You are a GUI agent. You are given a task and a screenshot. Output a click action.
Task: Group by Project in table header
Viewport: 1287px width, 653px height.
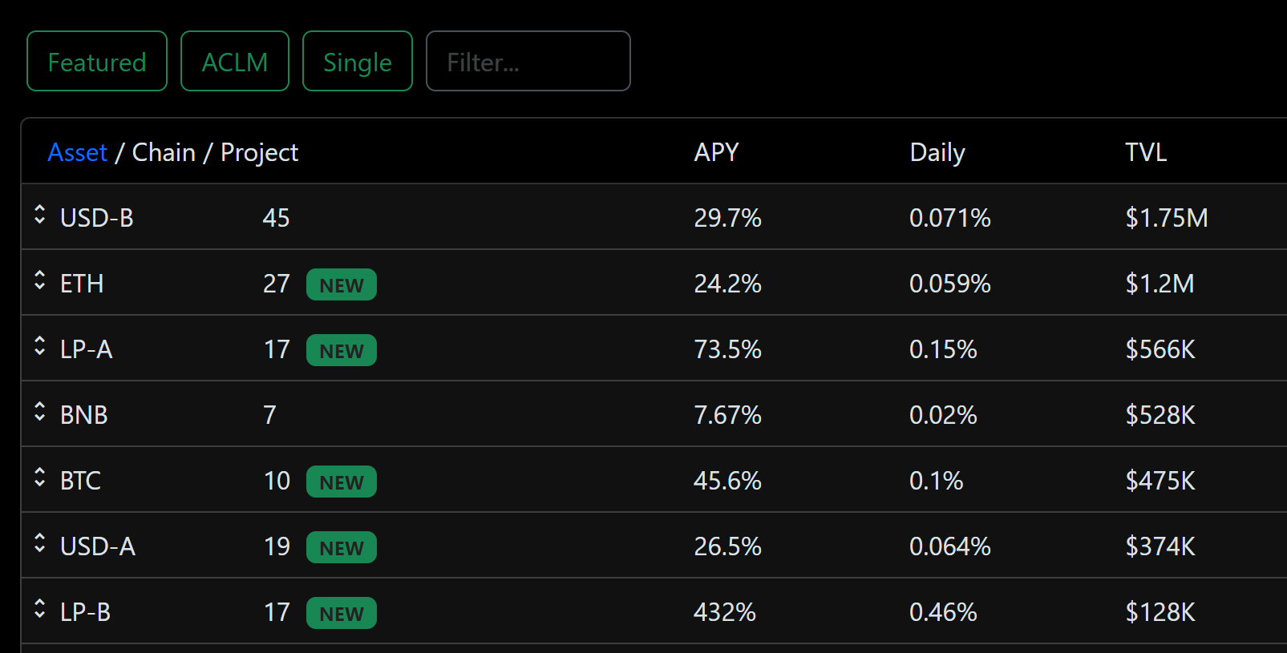pyautogui.click(x=259, y=152)
